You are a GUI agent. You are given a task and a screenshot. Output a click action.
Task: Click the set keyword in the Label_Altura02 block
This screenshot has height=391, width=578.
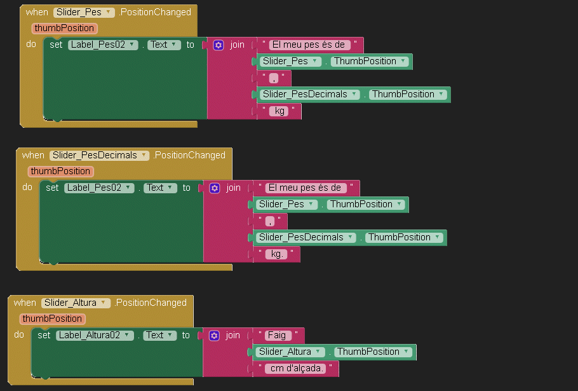point(44,335)
